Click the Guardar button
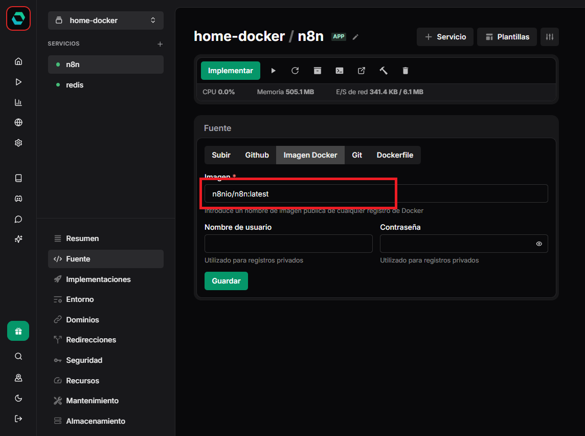The image size is (585, 436). [226, 281]
